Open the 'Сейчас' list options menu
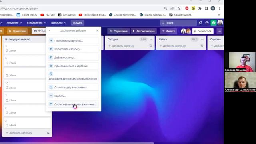 point(202,39)
